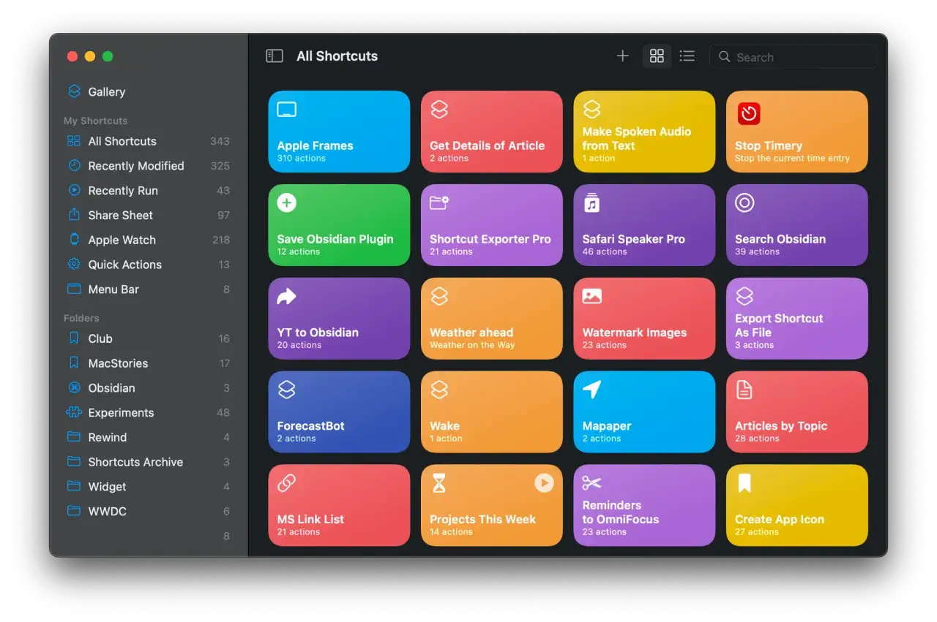The height and width of the screenshot is (622, 937).
Task: Open the Weather ahead shortcut tile
Action: tap(492, 319)
